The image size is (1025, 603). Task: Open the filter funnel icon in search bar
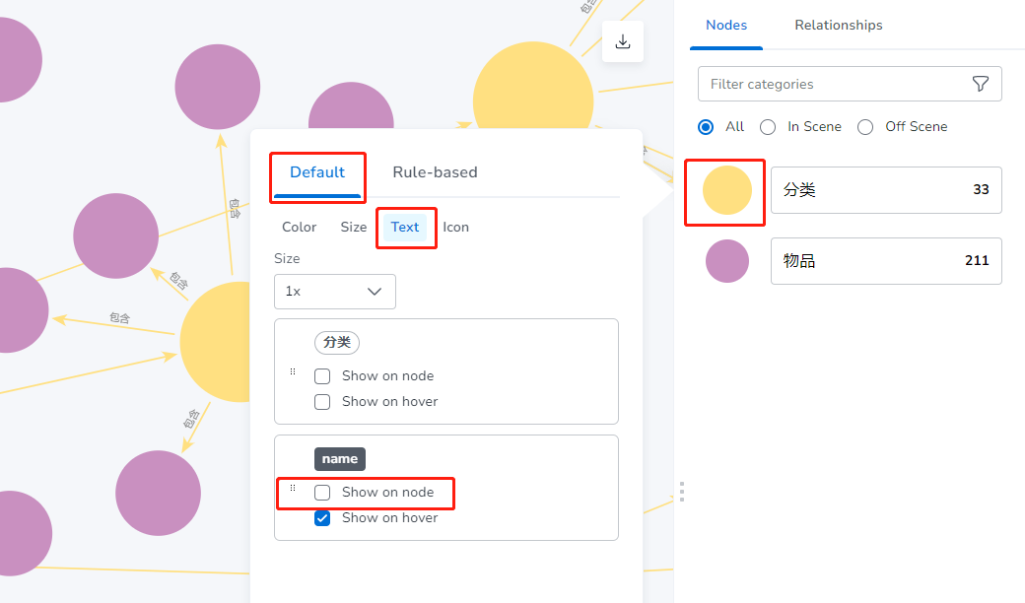coord(981,84)
